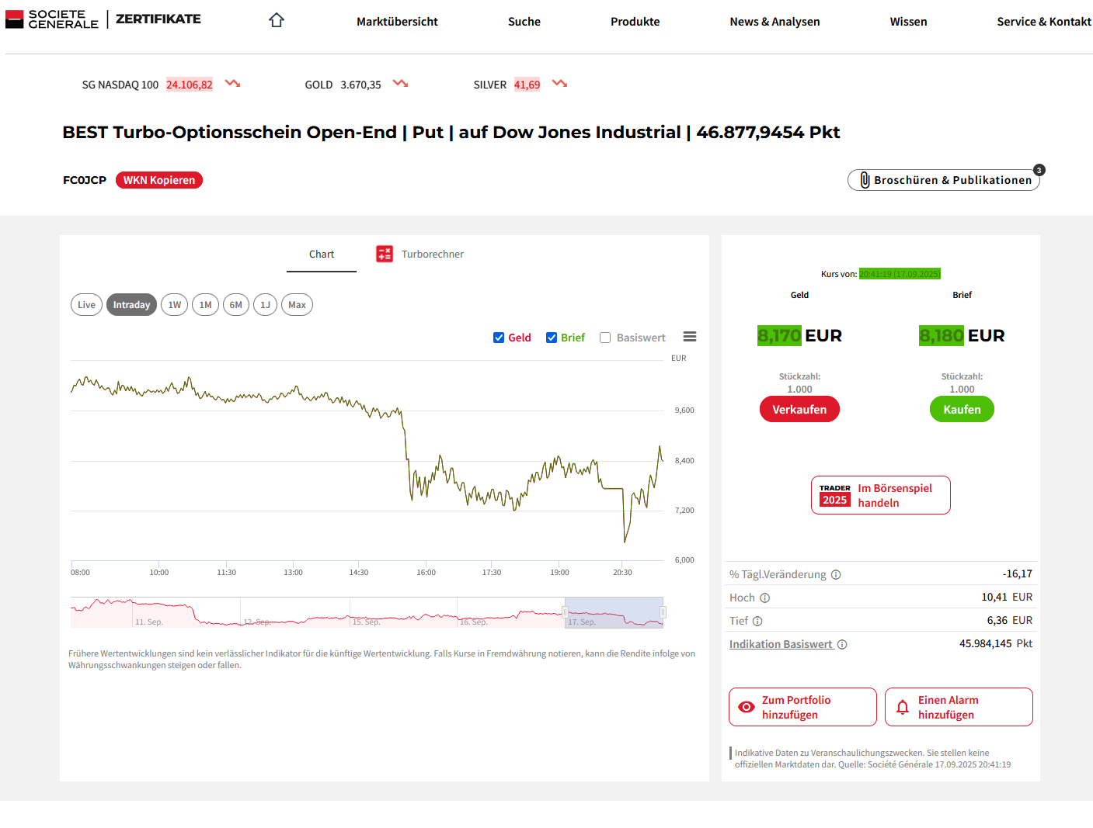Click the bell icon for Alarm

(903, 707)
